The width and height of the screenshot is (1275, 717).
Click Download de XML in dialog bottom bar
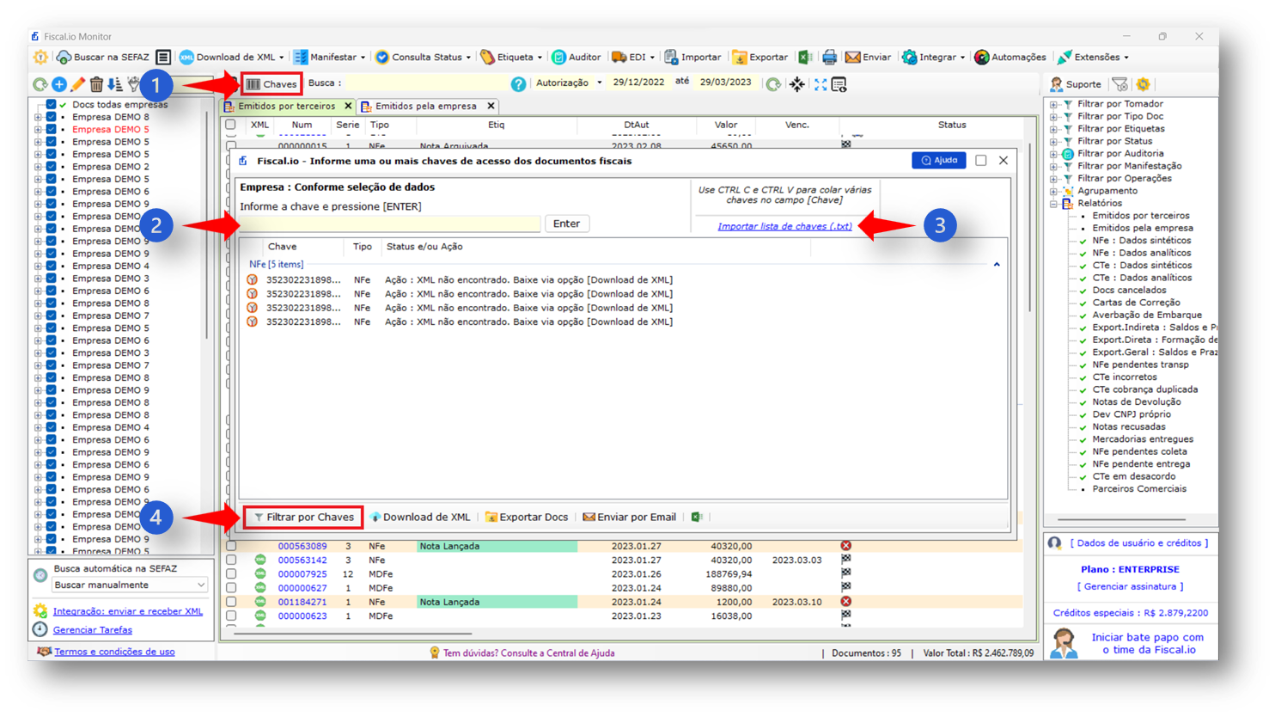[420, 518]
